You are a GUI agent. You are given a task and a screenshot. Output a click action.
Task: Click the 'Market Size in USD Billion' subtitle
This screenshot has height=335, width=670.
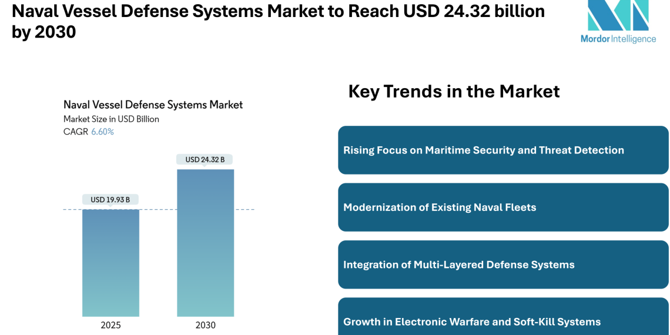click(111, 119)
